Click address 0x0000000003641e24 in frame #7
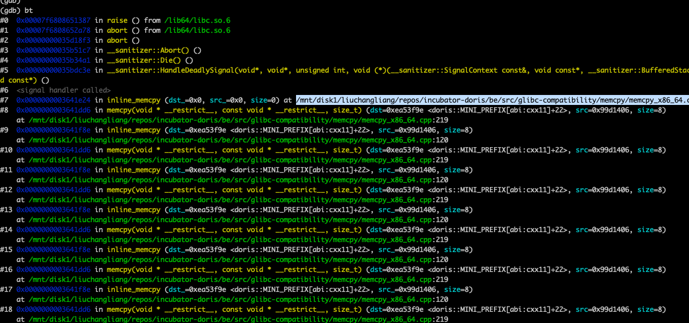Viewport: 689px width, 323px height. [x=53, y=100]
